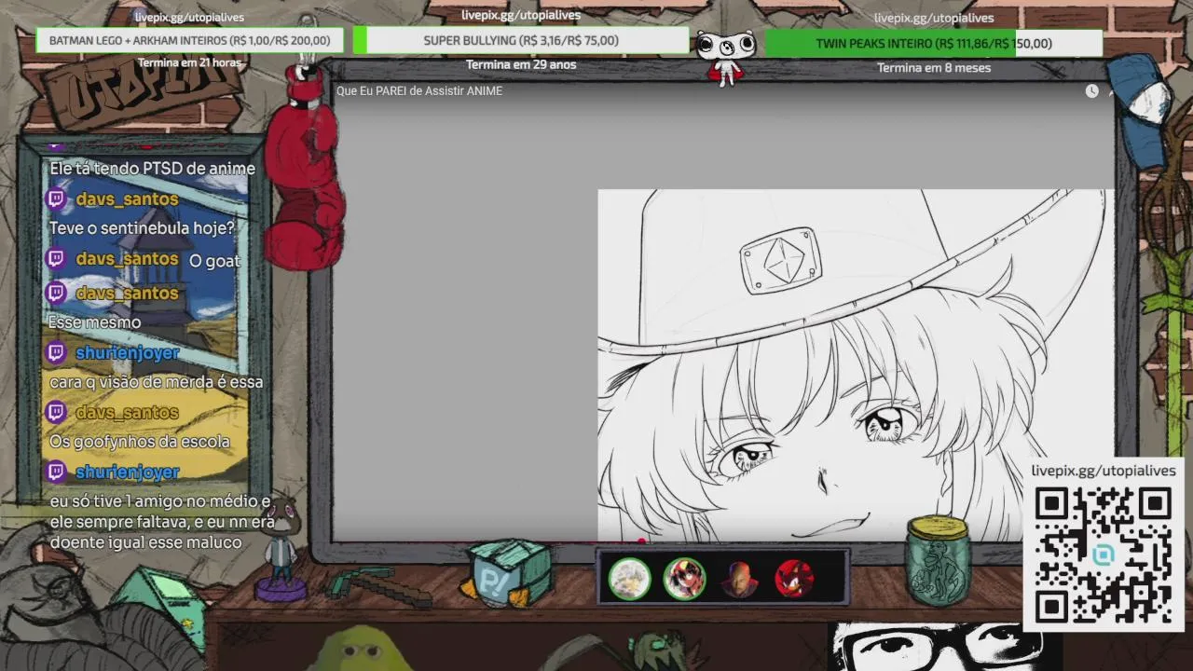Click Twitch badge above 'cara q visão de merda'
Viewport: 1193px width, 671px height.
pos(56,352)
